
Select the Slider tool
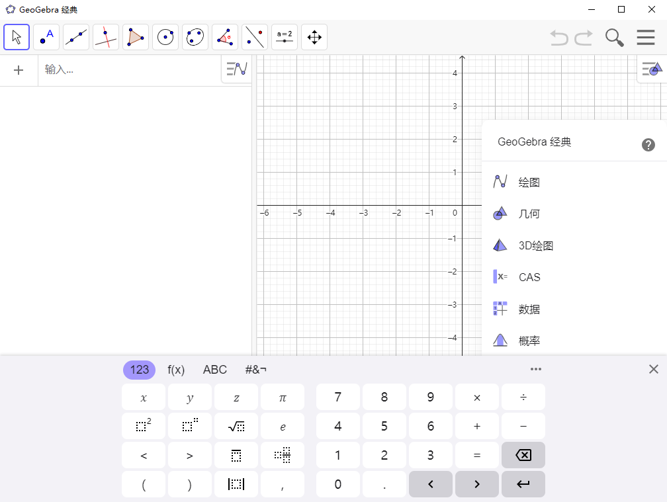pos(284,37)
